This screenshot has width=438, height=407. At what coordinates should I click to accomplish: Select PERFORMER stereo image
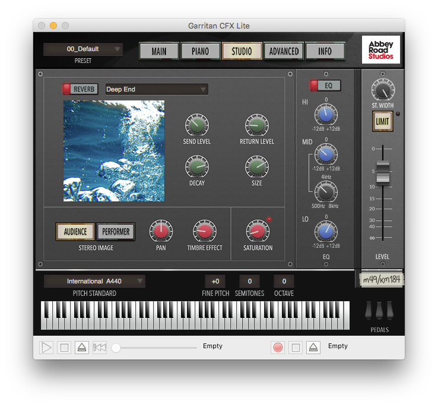click(116, 232)
